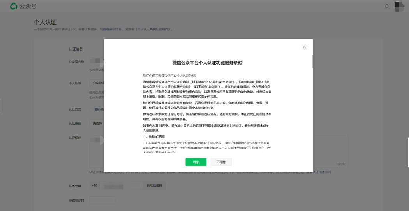This screenshot has width=409, height=211.
Task: Click the 认证信息 section label
Action: point(76,49)
